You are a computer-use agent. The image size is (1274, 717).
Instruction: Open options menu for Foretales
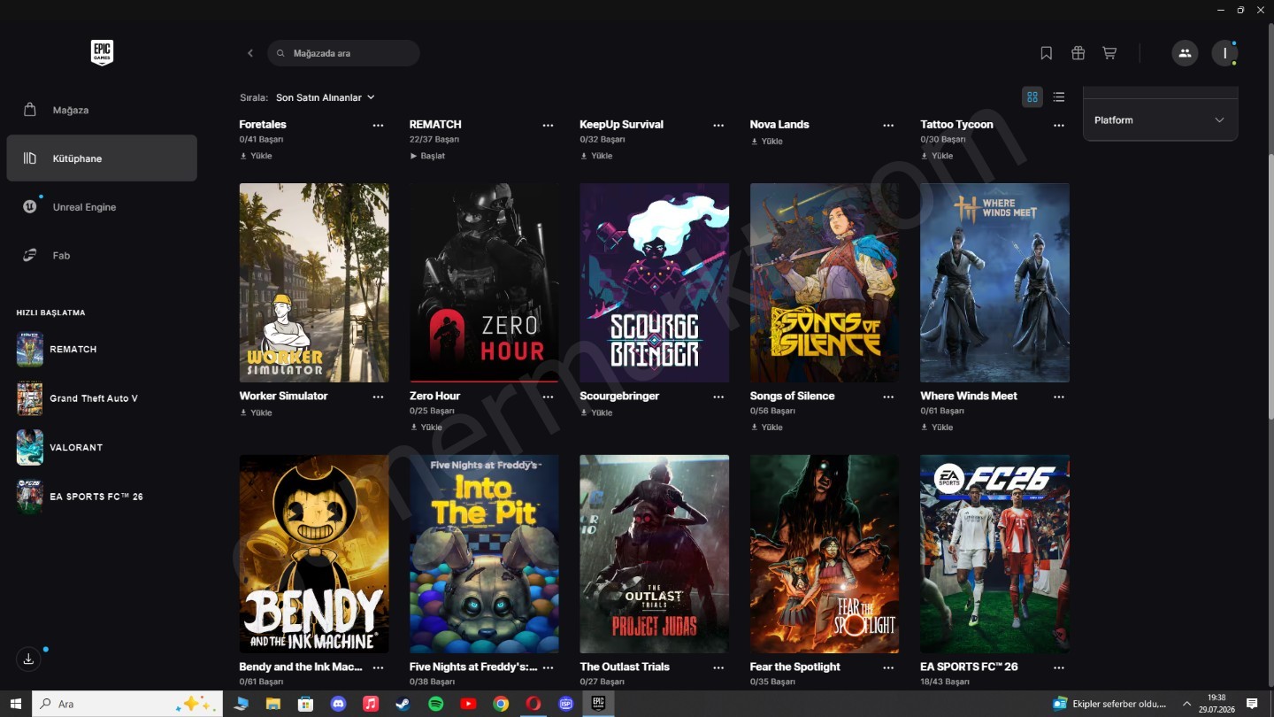(379, 125)
